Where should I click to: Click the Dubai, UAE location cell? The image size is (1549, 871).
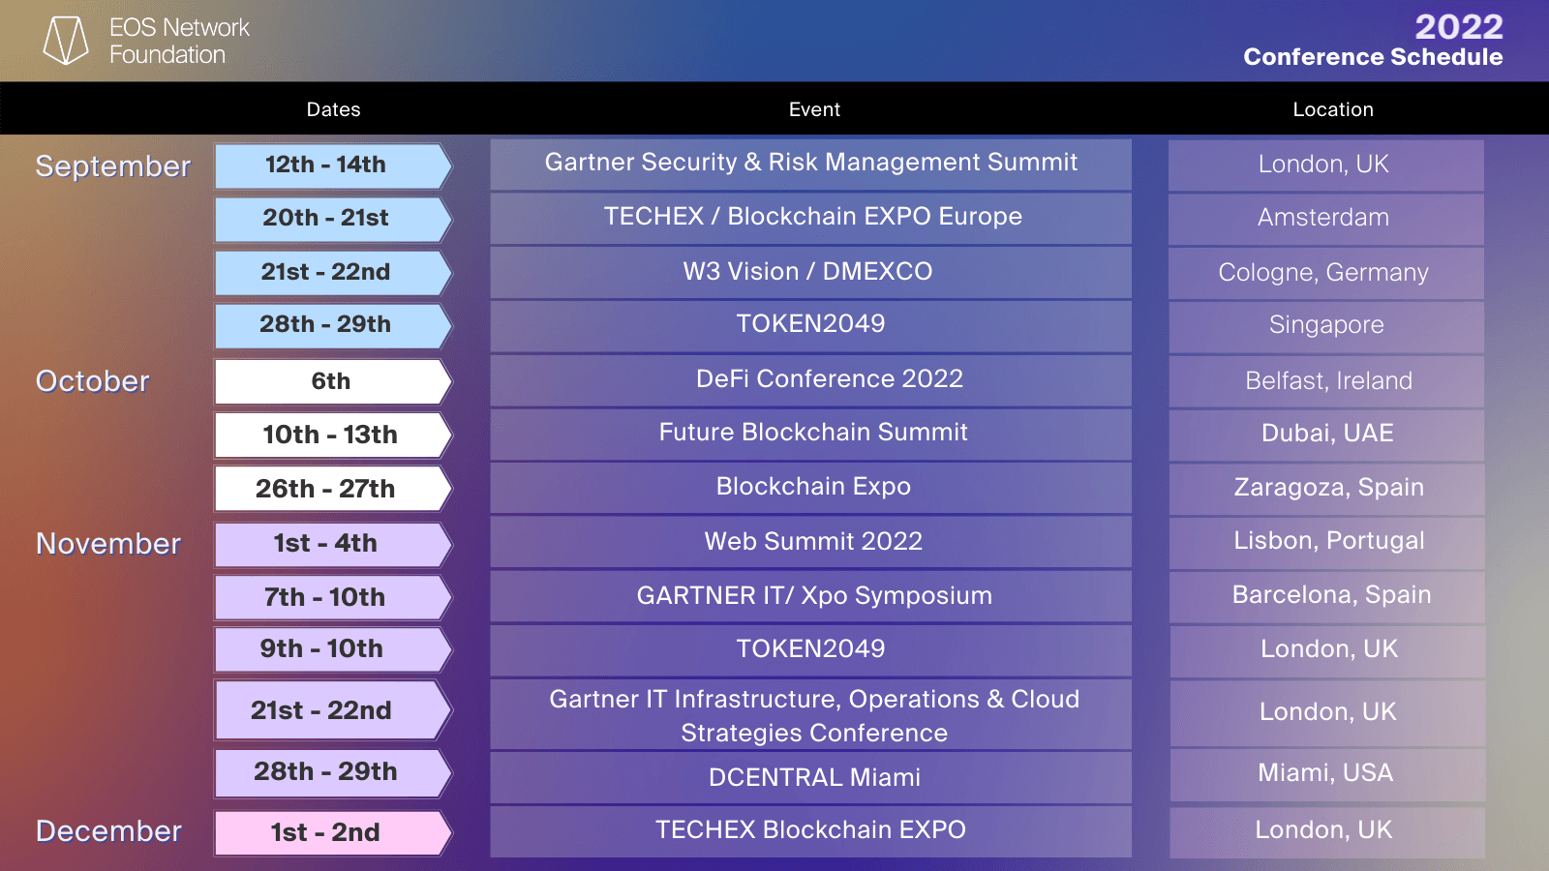(1326, 434)
